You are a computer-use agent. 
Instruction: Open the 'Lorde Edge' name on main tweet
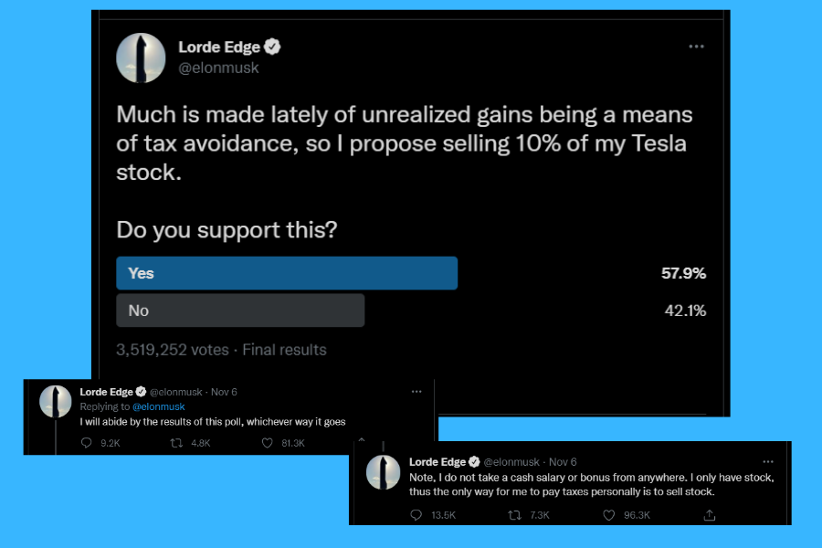[218, 47]
